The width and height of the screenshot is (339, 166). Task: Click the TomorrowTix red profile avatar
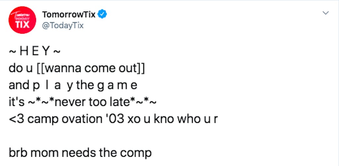22,20
